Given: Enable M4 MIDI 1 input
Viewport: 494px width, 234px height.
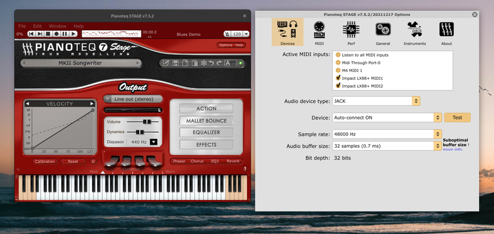Looking at the screenshot, I should (338, 70).
